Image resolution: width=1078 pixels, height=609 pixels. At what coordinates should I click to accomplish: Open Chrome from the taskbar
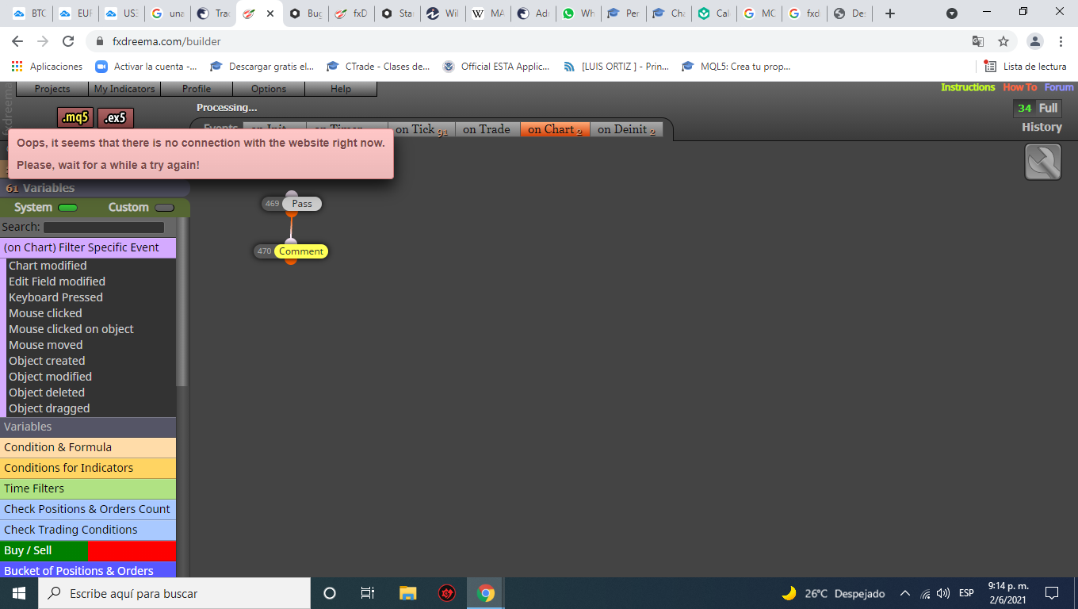486,593
